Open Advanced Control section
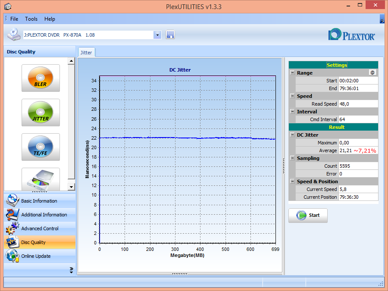This screenshot has width=388, height=291. tap(40, 228)
